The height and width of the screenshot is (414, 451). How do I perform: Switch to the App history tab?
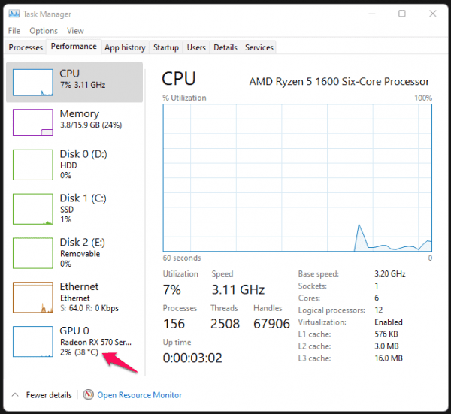click(x=125, y=47)
